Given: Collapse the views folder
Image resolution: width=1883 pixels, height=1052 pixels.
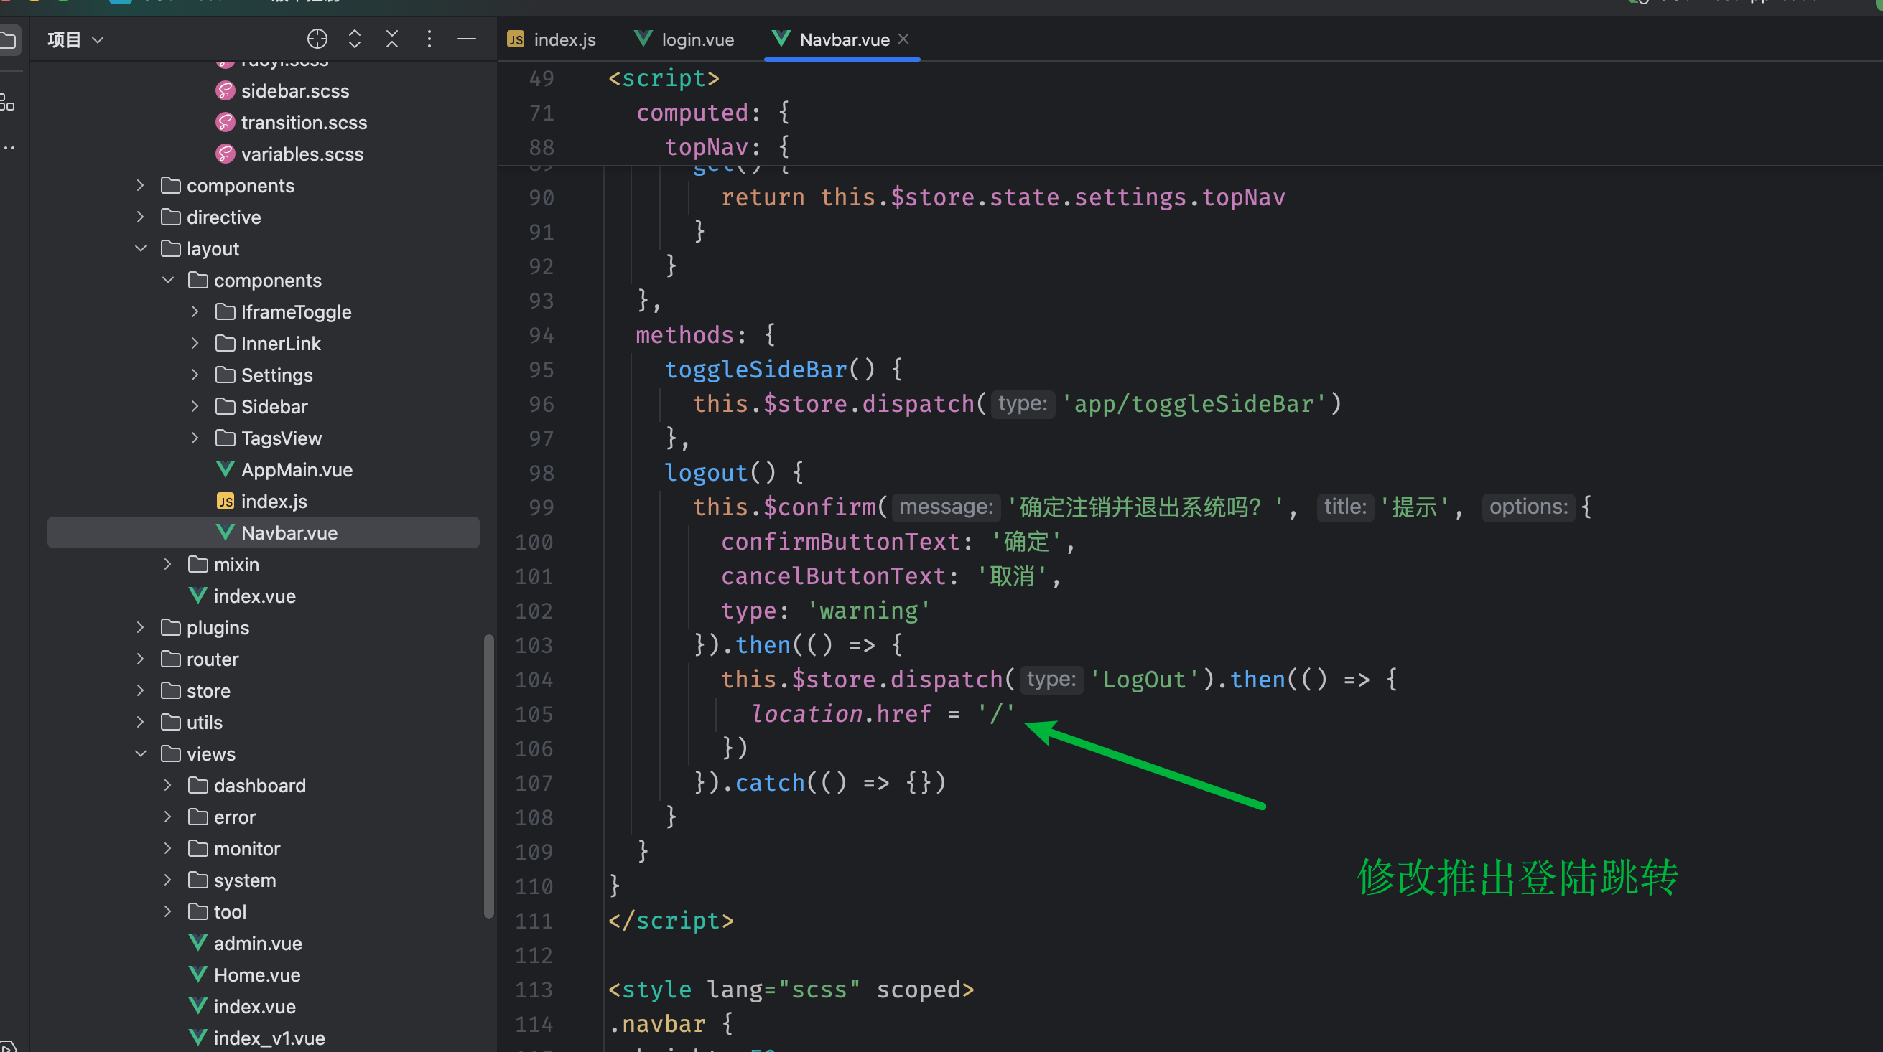Looking at the screenshot, I should [x=140, y=753].
